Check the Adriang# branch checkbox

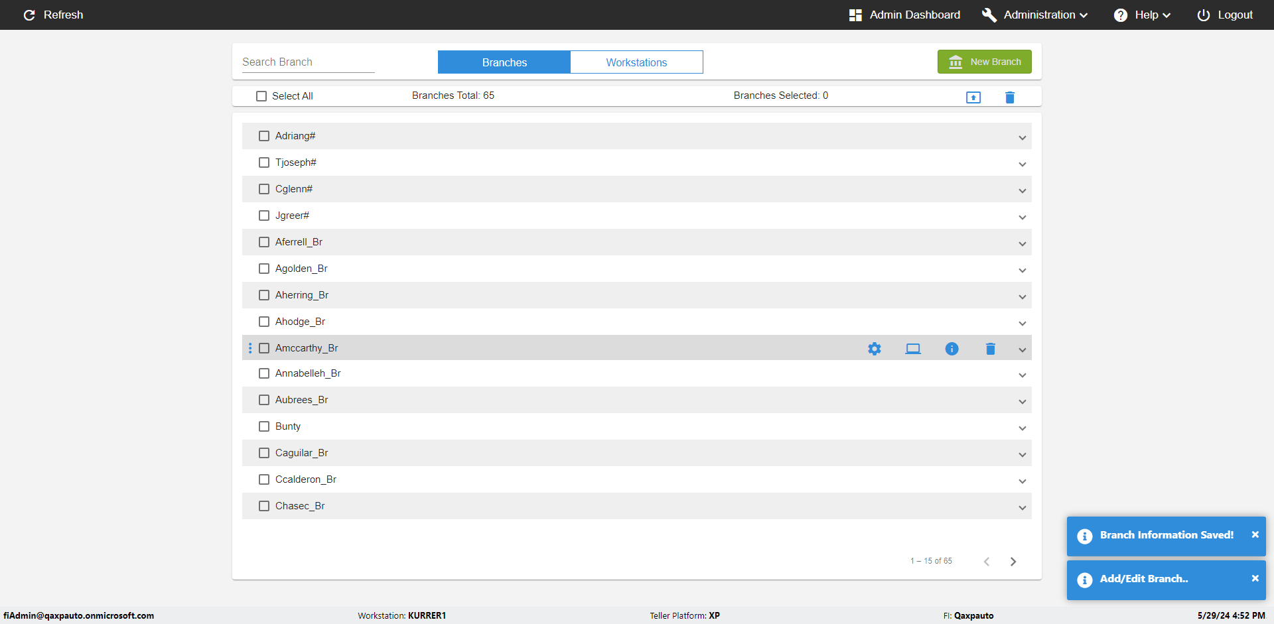pos(264,136)
